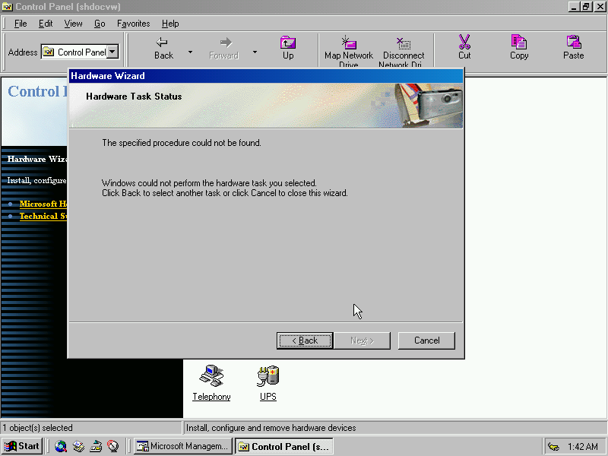Switch to Microsoft Management taskbar window
The width and height of the screenshot is (608, 456).
(x=182, y=446)
